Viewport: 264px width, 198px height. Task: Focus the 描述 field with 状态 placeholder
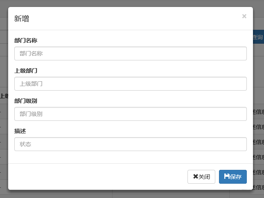[x=130, y=144]
